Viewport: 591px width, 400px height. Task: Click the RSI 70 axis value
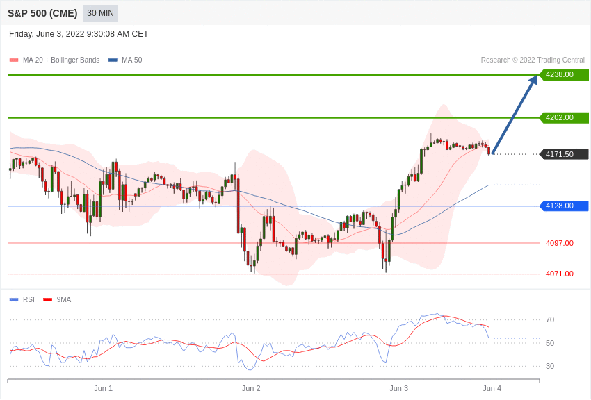[550, 319]
